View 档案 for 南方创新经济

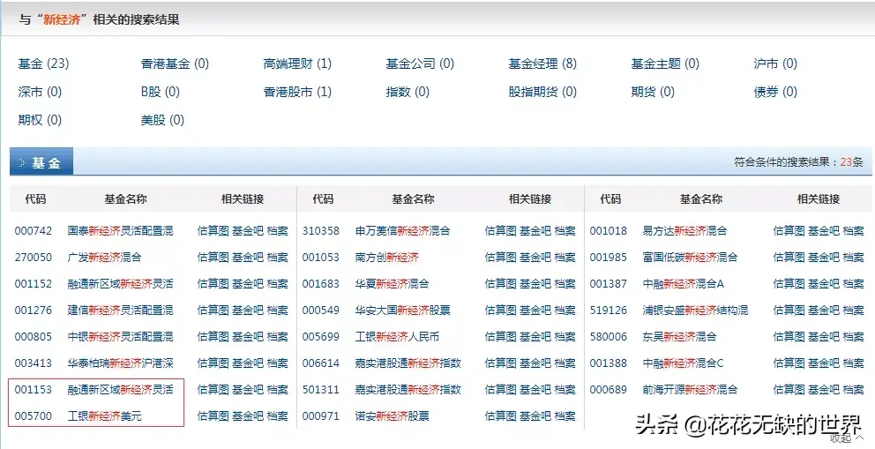(x=565, y=257)
